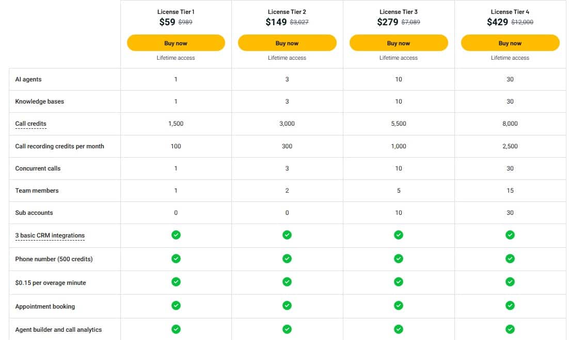
Task: Click the Tier 1 overage minute checkmark
Action: (x=176, y=282)
